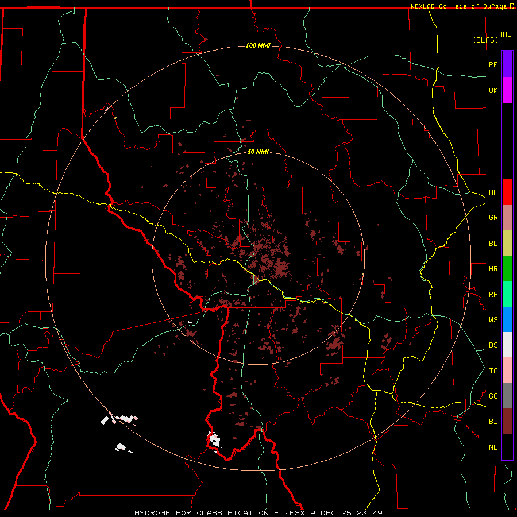Screen dimensions: 517x517
Task: Click the HR legend label
Action: coord(493,269)
